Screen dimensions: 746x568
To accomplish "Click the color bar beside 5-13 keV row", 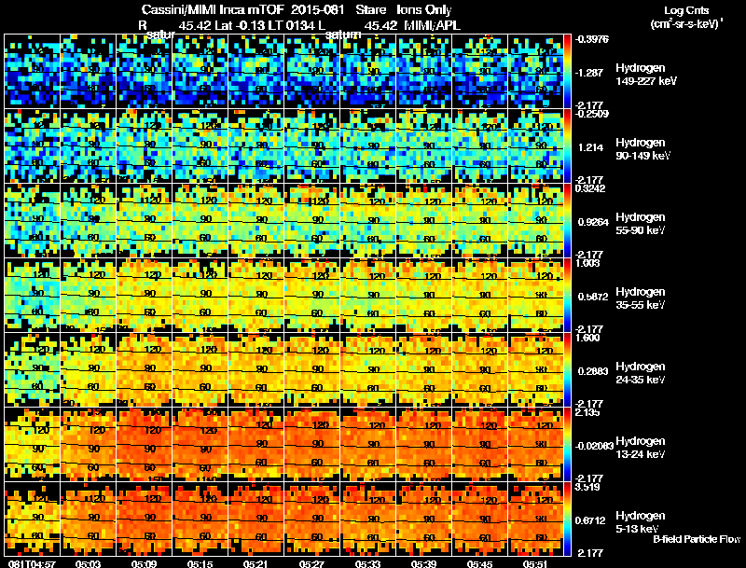I will [x=567, y=520].
